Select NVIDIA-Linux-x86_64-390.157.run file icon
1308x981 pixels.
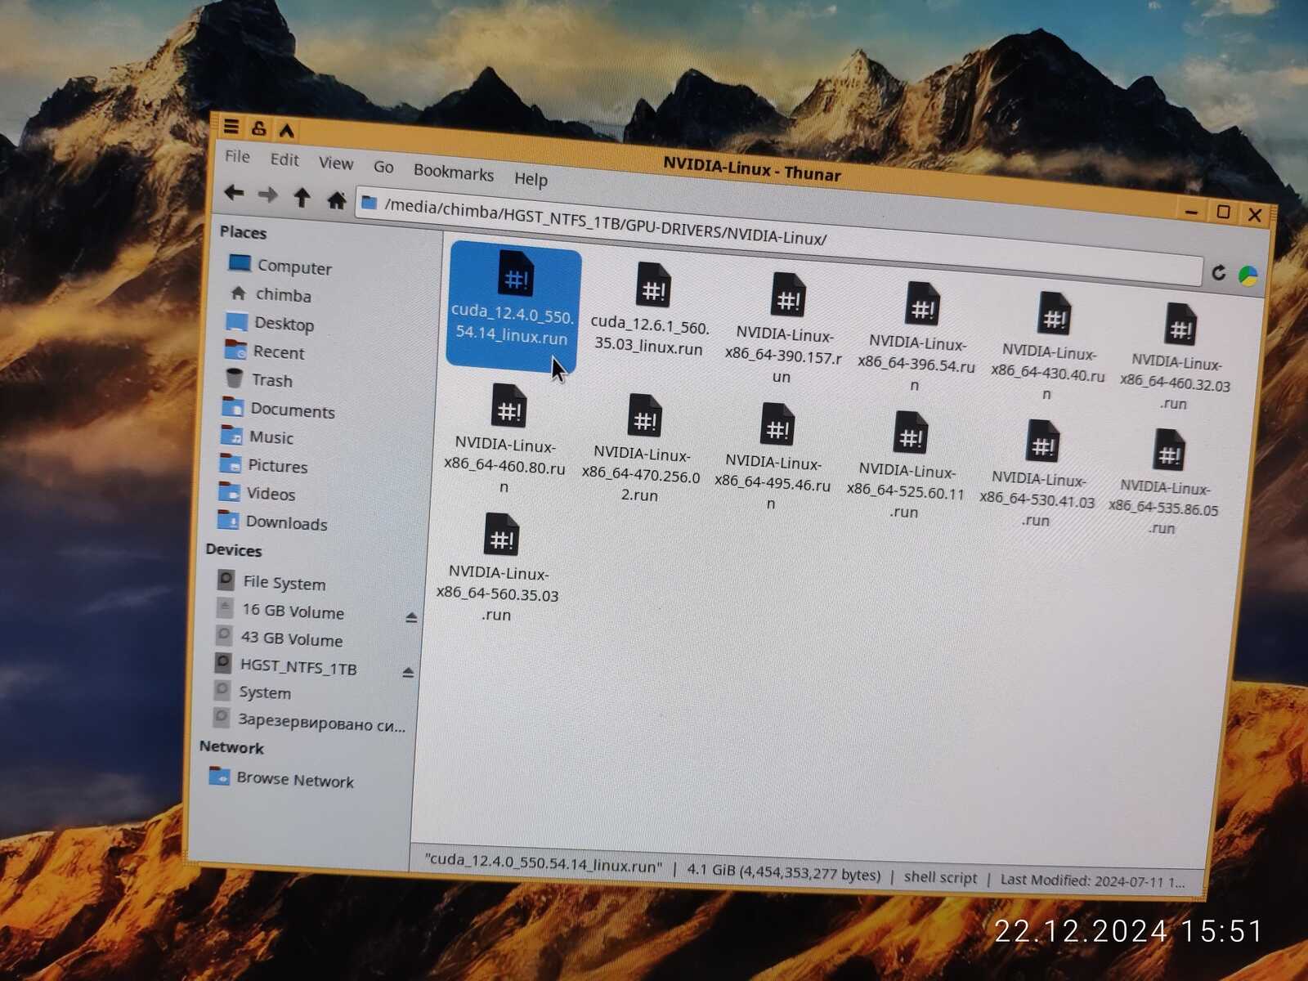pyautogui.click(x=788, y=296)
